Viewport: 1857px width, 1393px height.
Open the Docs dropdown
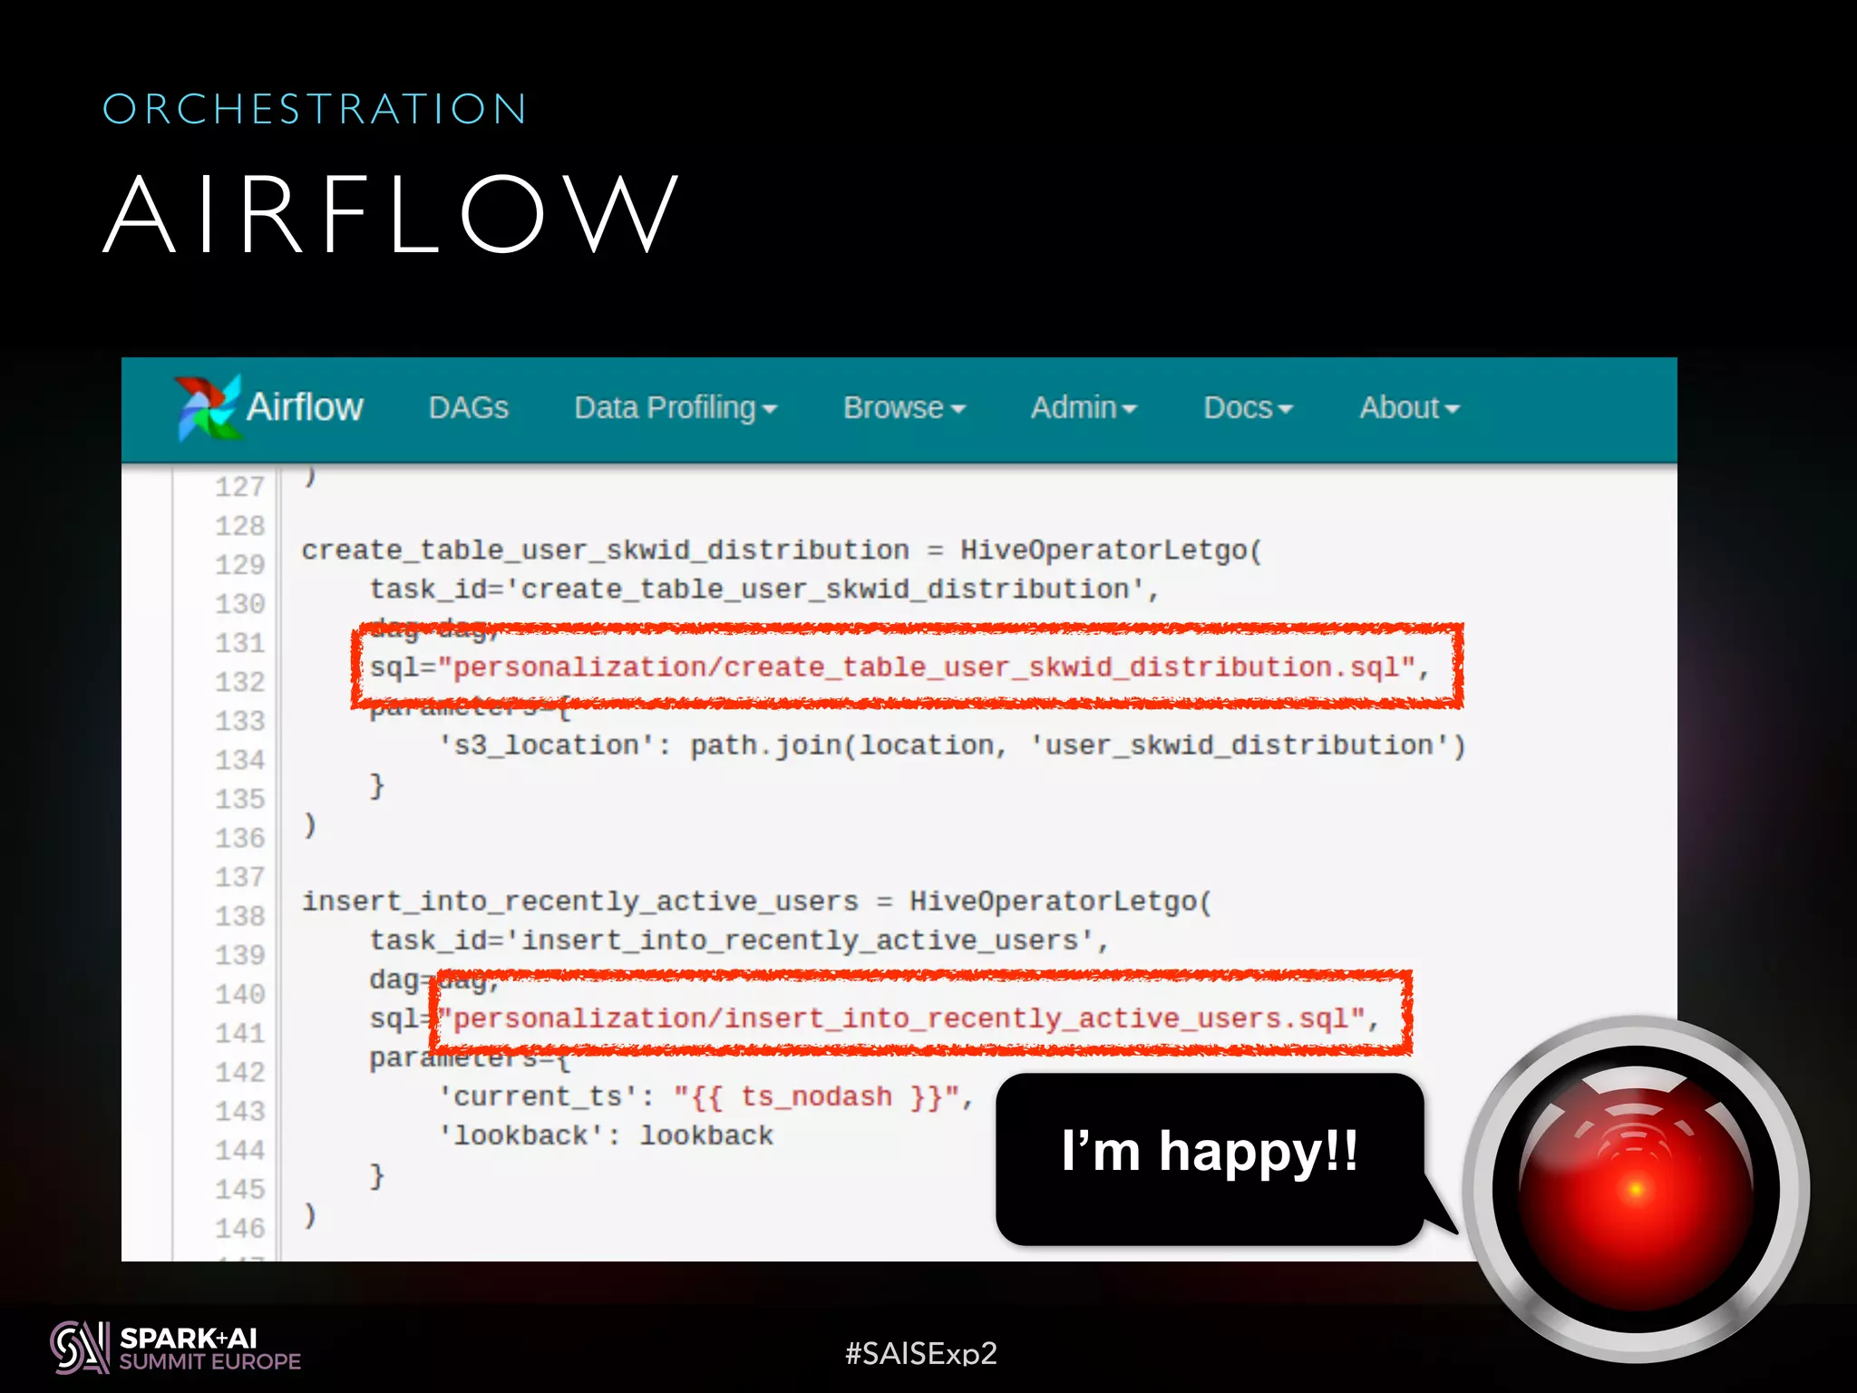coord(1247,408)
